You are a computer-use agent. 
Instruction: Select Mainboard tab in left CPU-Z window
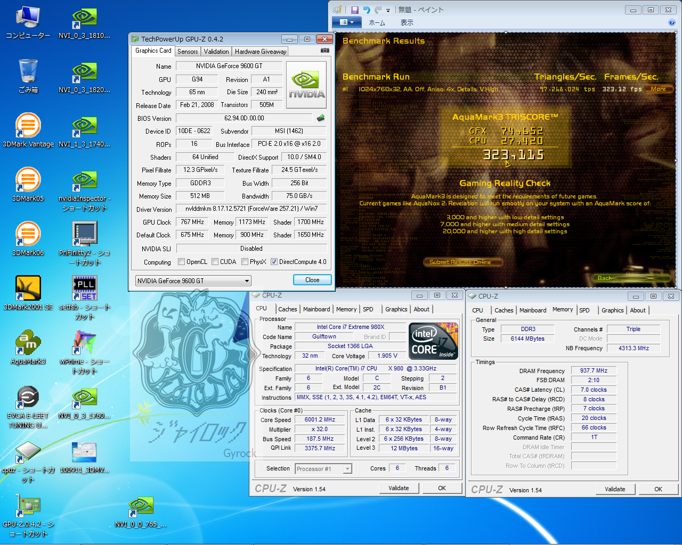(x=316, y=309)
